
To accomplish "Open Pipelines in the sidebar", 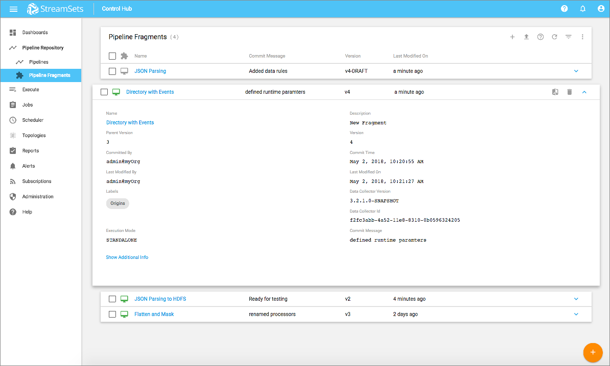I will [38, 62].
